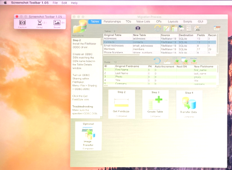This screenshot has height=170, width=232.
Task: Click the 123 to abc conversion icon
Action: click(x=176, y=61)
